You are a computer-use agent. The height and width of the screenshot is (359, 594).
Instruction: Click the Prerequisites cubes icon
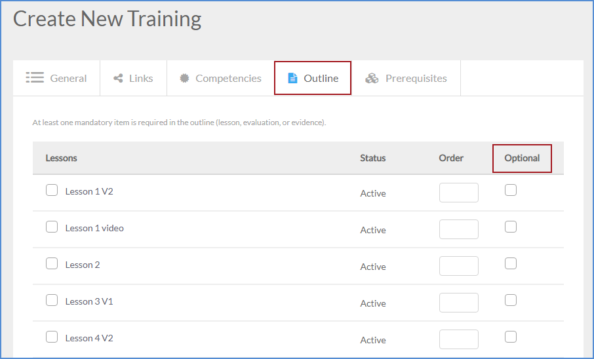(372, 79)
